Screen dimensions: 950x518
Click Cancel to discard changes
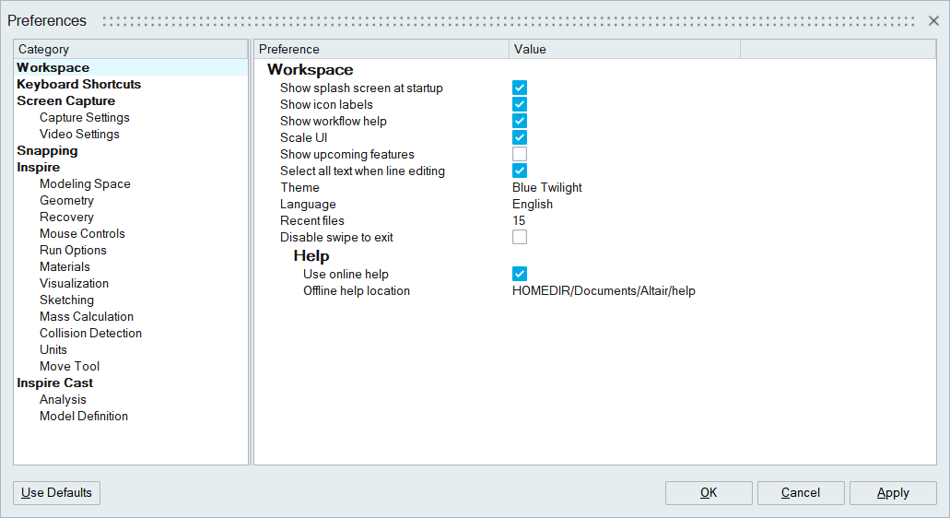point(800,493)
